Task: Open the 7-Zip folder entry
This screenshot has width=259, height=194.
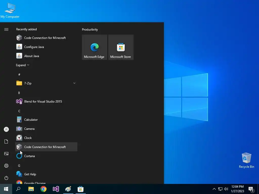Action: (46, 83)
